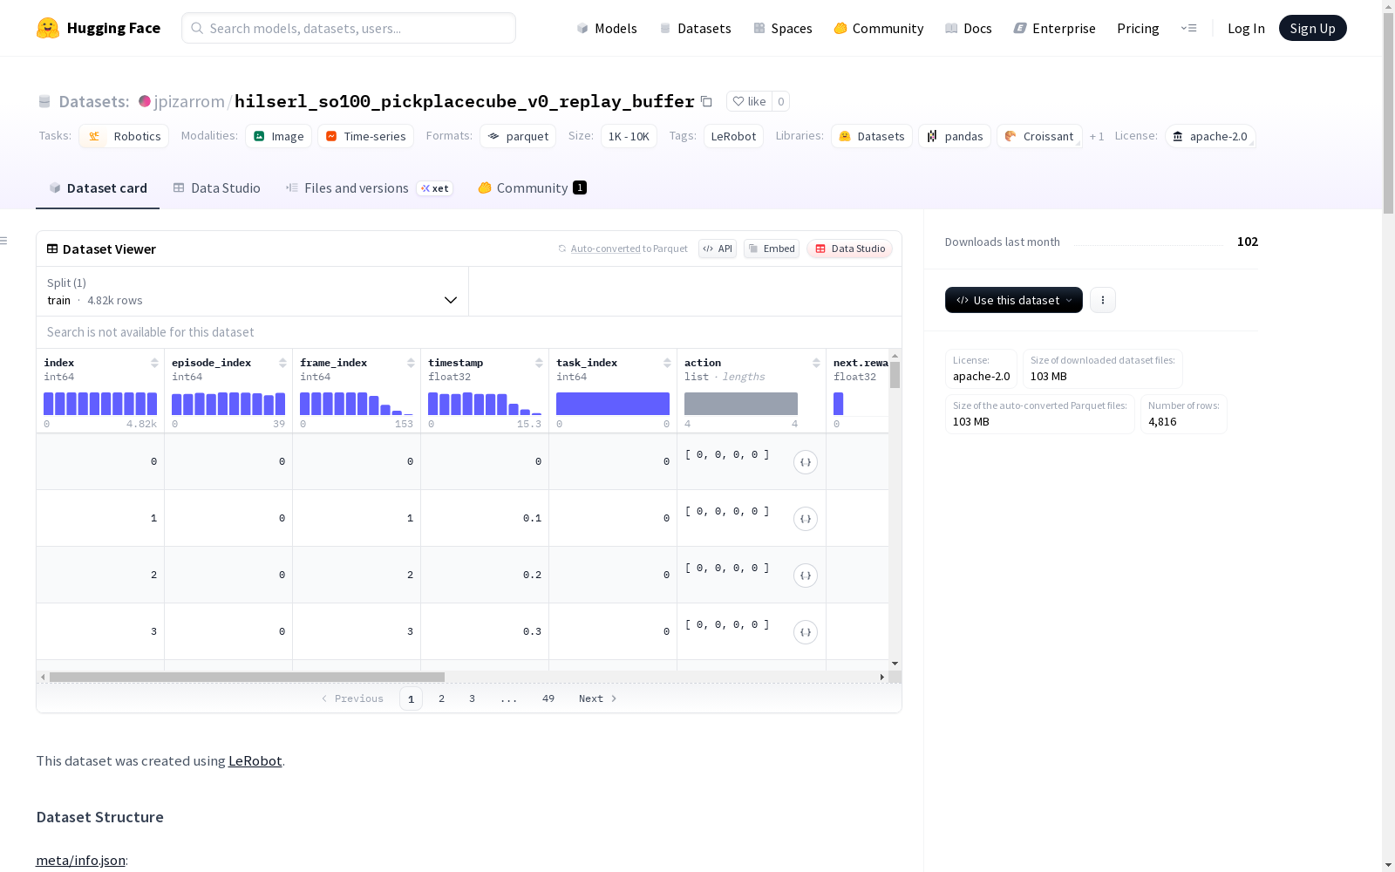Sort by the frame_index column

pyautogui.click(x=411, y=363)
